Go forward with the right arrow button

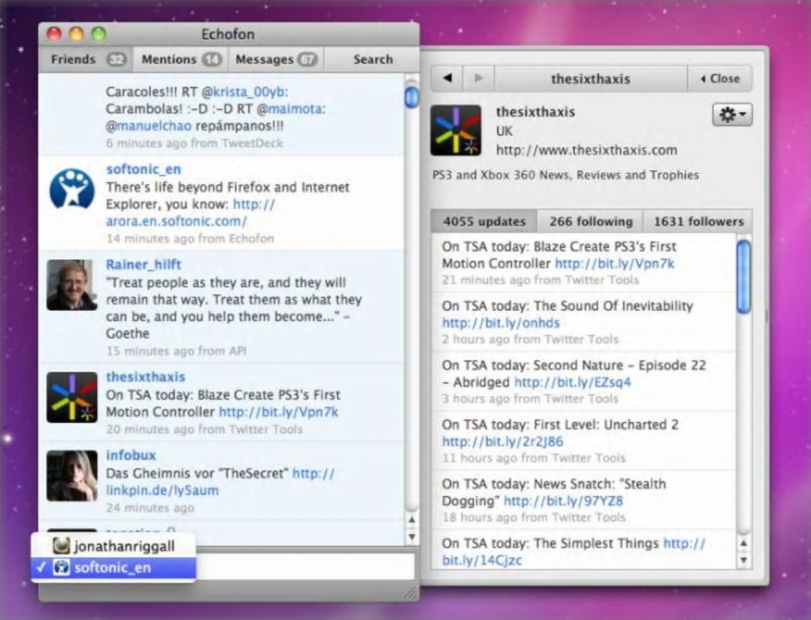click(479, 78)
